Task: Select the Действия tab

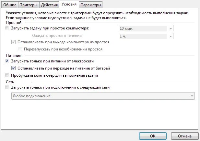Action: (49, 5)
